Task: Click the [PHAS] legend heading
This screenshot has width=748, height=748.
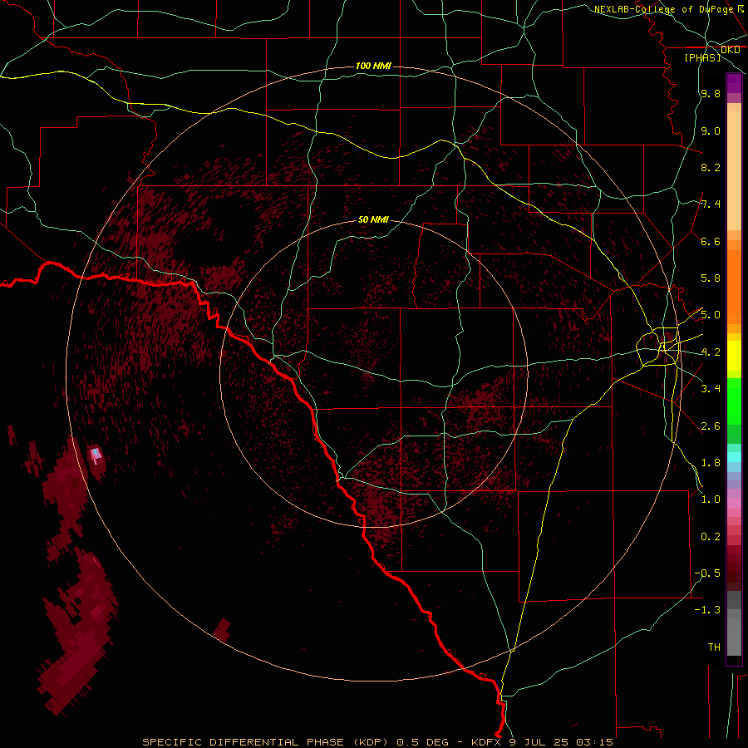Action: coord(702,57)
